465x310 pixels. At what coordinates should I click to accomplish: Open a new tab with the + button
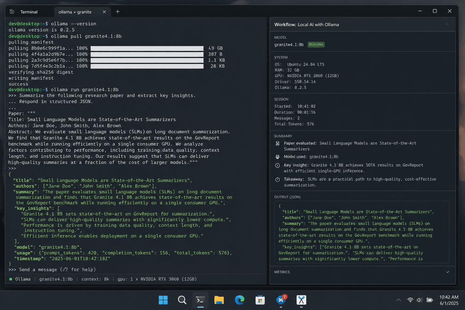point(117,12)
